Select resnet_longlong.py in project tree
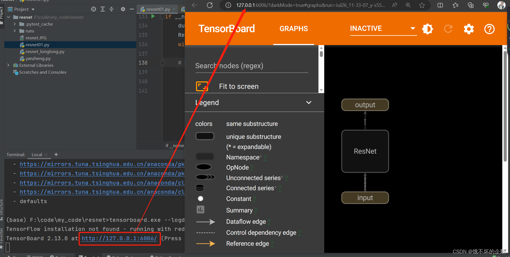The height and width of the screenshot is (257, 510). [x=45, y=51]
